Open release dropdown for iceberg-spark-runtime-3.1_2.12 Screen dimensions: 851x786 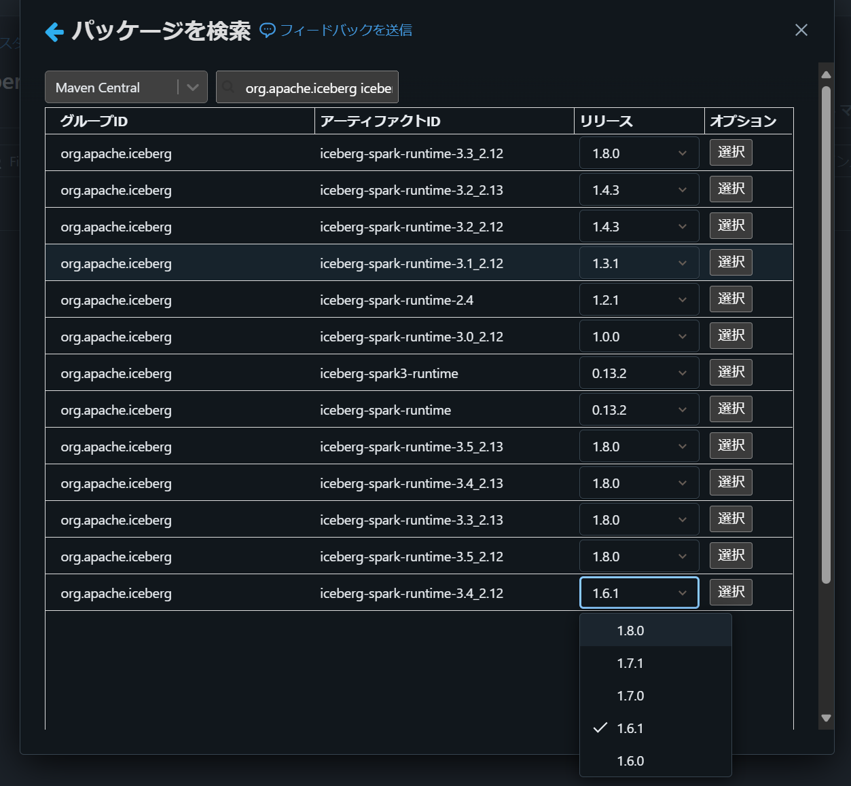coord(639,263)
